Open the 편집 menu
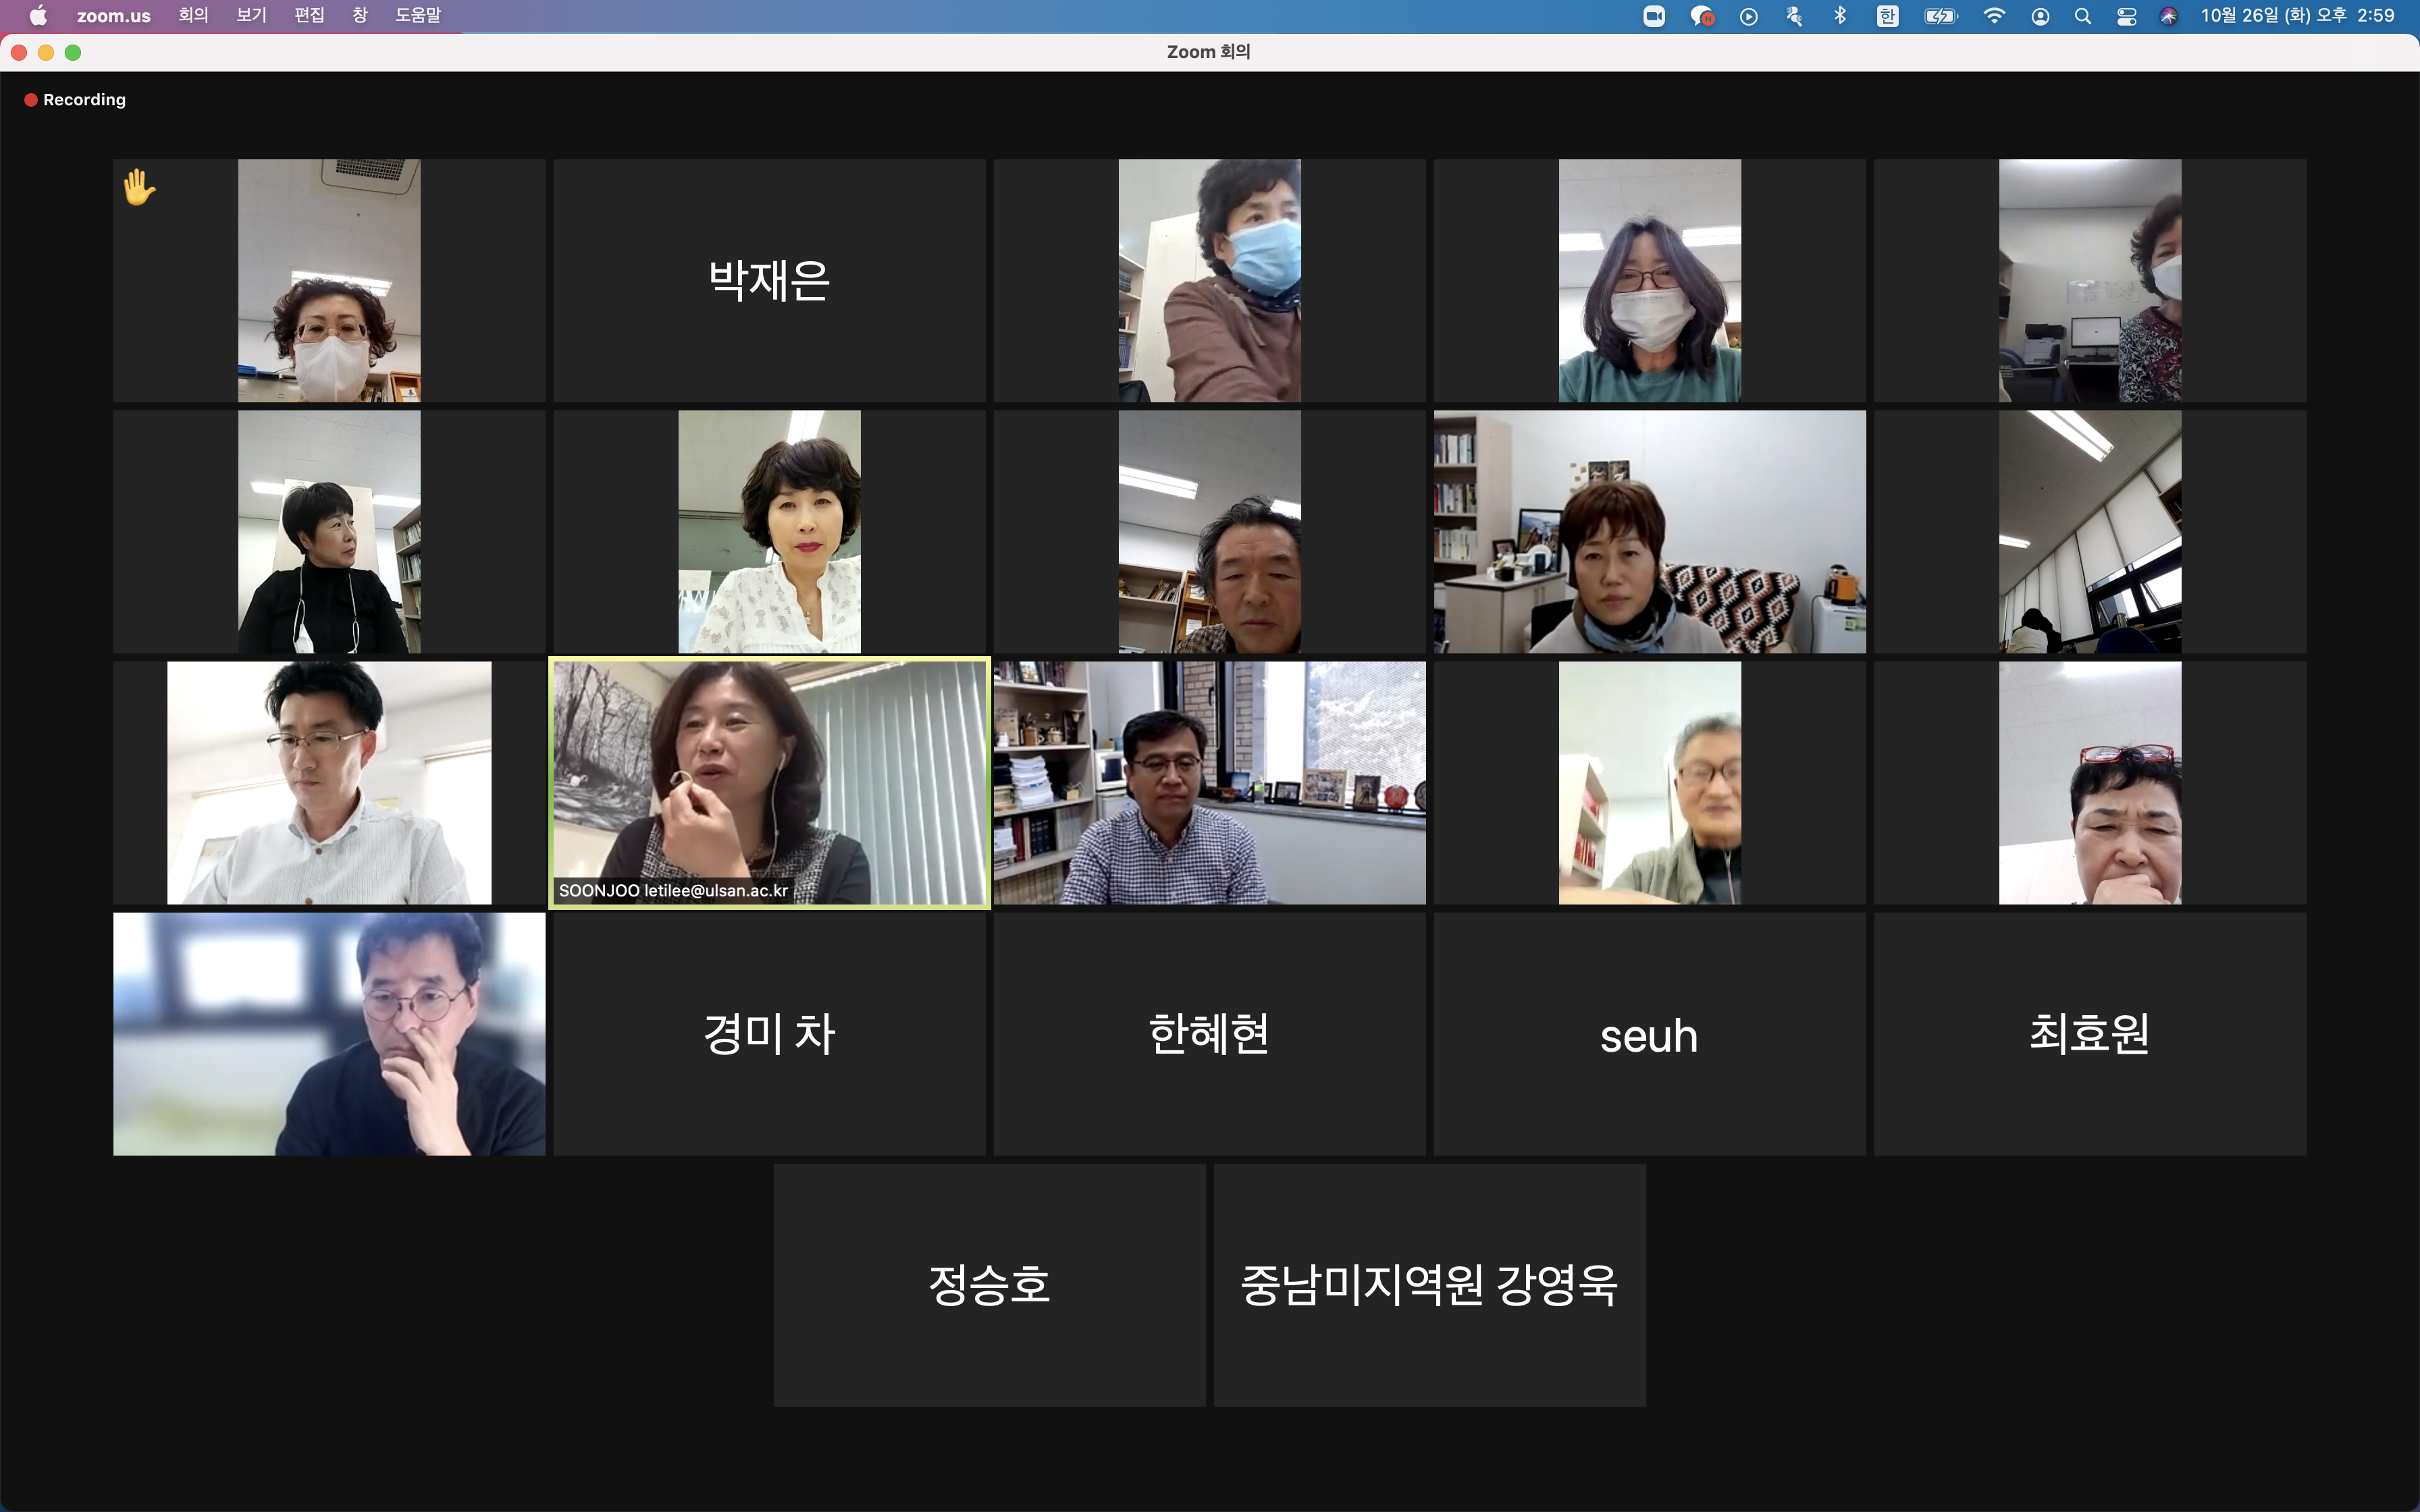The width and height of the screenshot is (2420, 1512). tap(310, 16)
